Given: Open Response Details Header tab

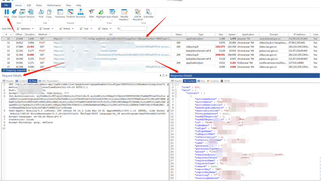Looking at the screenshot, I should point(176,81).
